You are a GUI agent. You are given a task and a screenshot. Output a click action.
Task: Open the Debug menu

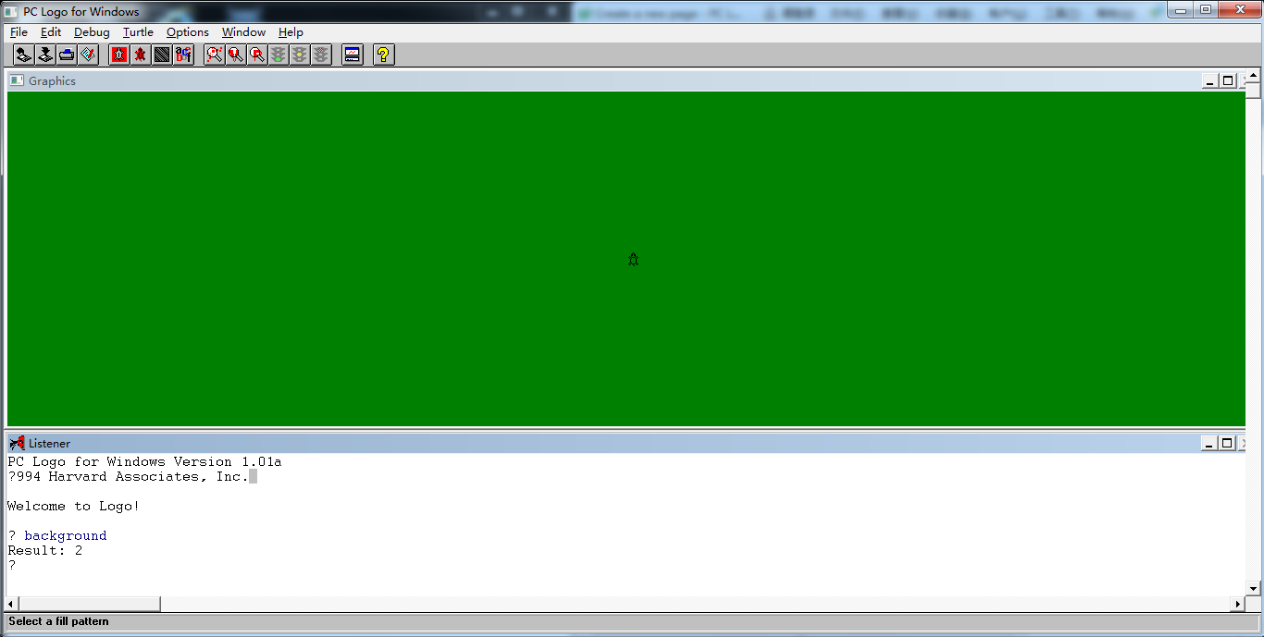click(x=92, y=31)
